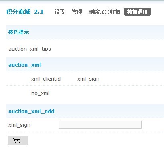Switch to the 管理 tab
The image size is (164, 150).
[77, 12]
